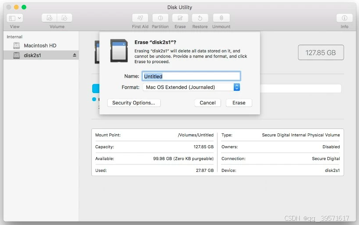
Task: Click the Name text field
Action: tap(191, 76)
